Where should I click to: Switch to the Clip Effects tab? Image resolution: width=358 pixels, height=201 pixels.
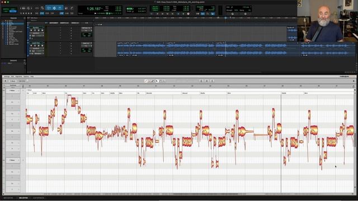39,198
